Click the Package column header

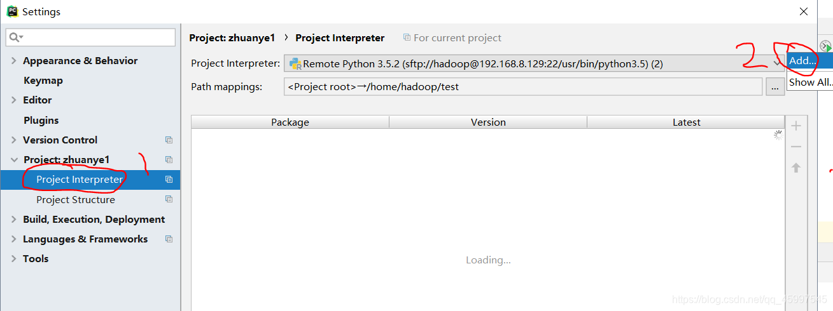tap(290, 122)
